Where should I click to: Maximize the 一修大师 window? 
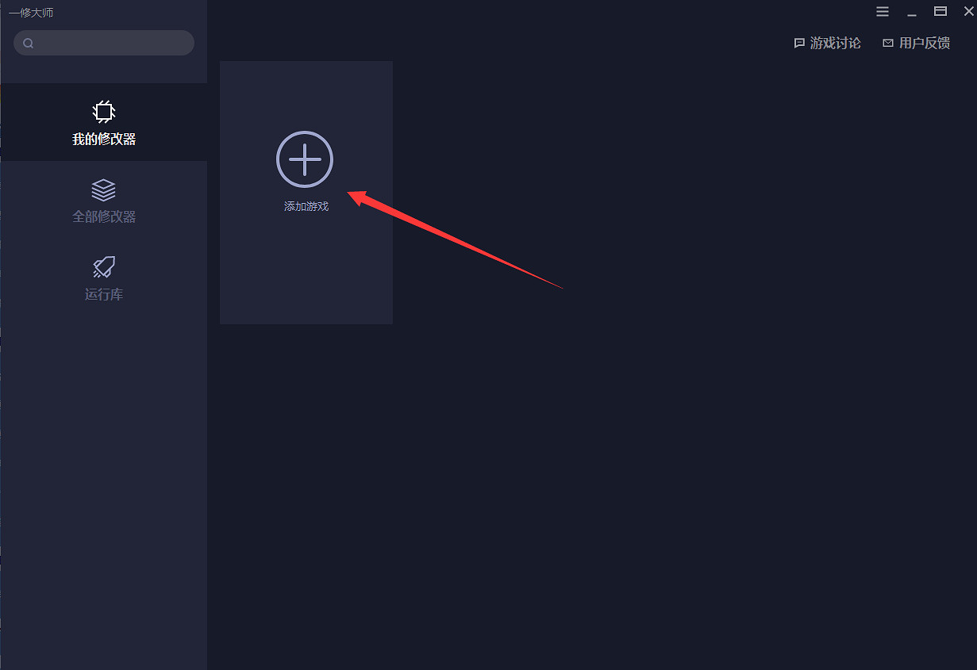[x=940, y=12]
